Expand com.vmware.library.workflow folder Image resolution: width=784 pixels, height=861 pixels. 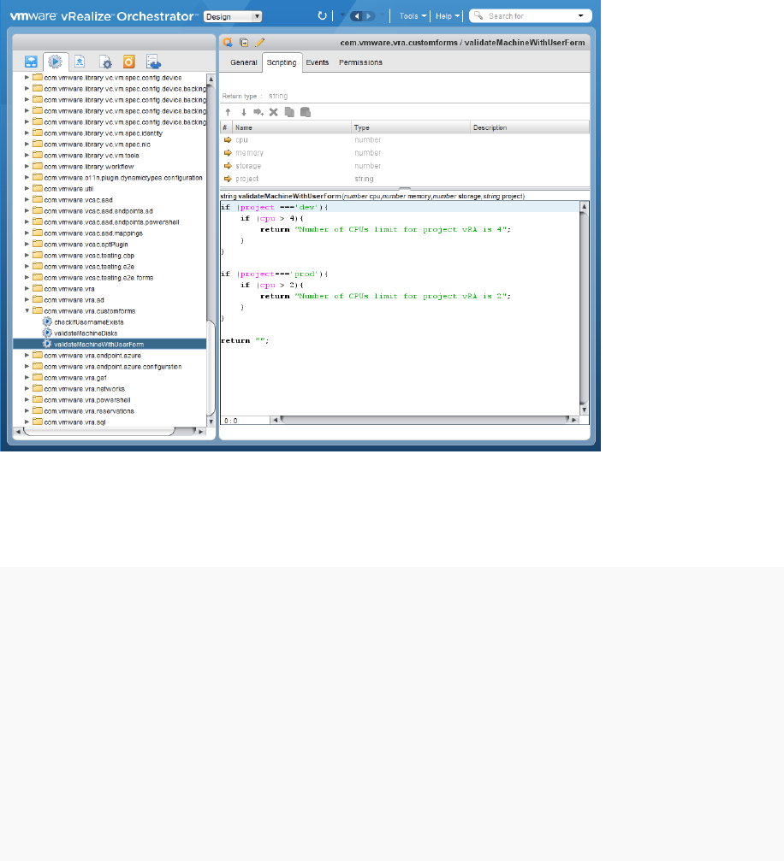coord(27,167)
